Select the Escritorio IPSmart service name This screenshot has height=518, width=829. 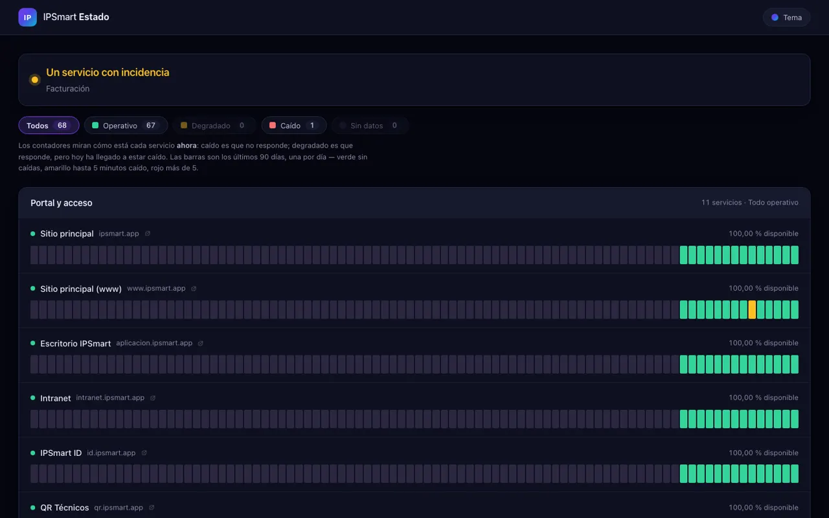(76, 344)
